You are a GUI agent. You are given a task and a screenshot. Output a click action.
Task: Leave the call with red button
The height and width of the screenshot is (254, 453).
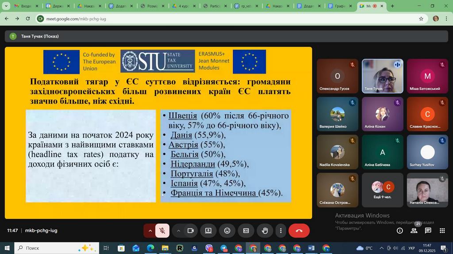[299, 231]
